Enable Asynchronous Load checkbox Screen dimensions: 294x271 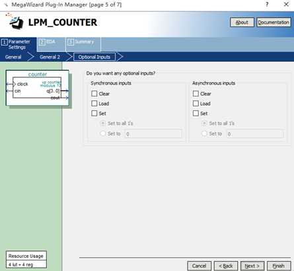click(x=196, y=104)
